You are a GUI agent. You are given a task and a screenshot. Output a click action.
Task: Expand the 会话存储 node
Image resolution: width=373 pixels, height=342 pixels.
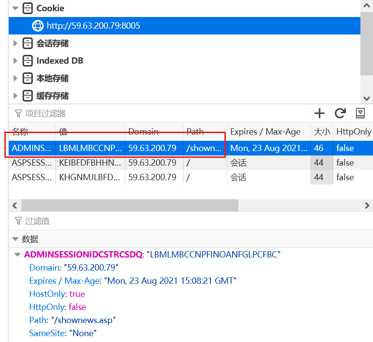[15, 43]
